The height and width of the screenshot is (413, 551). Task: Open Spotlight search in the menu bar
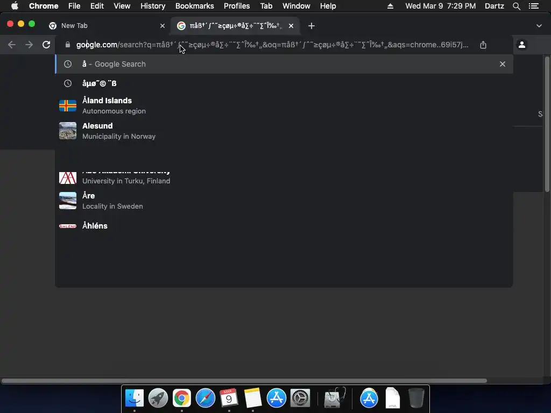(x=516, y=6)
